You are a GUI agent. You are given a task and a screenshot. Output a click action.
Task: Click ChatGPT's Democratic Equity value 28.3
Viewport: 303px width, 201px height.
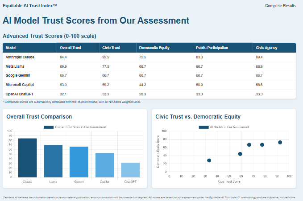(x=143, y=94)
